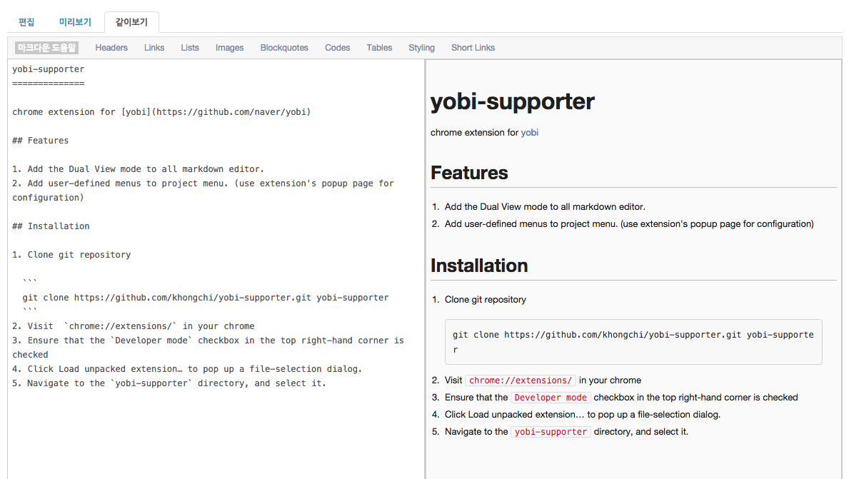The width and height of the screenshot is (849, 479).
Task: Place cursor on editor line 'yobi-supporter' title
Action: click(x=48, y=69)
